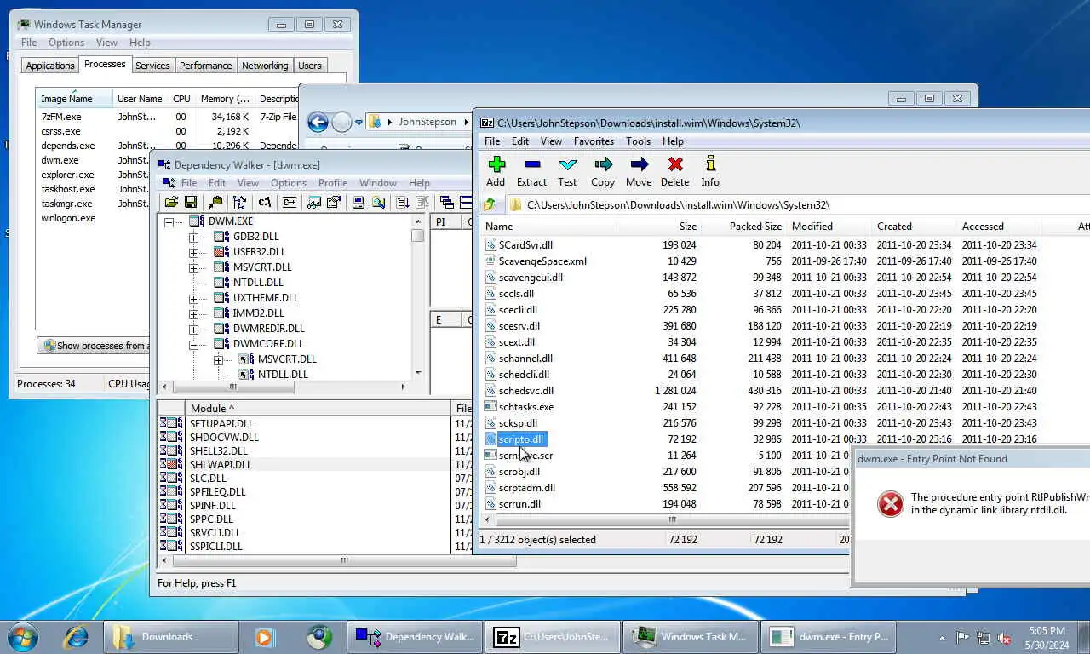Expand MSVCRT.DLL child under DWMCORE.DLL

[x=218, y=359]
